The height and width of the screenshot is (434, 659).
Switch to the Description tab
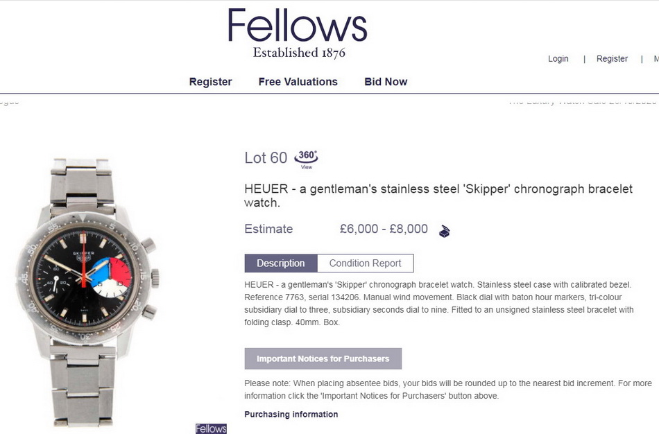tap(281, 263)
